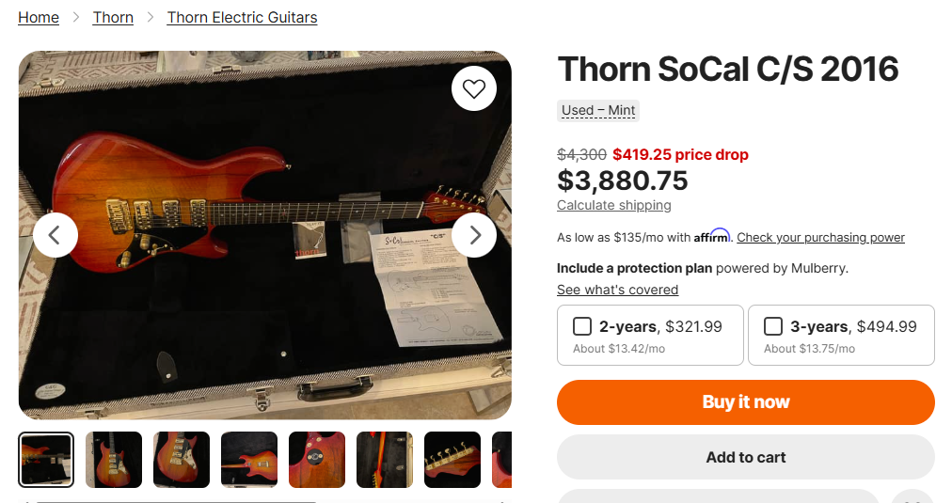The image size is (952, 503).
Task: View the headstock thumbnail with tuners
Action: (x=452, y=460)
